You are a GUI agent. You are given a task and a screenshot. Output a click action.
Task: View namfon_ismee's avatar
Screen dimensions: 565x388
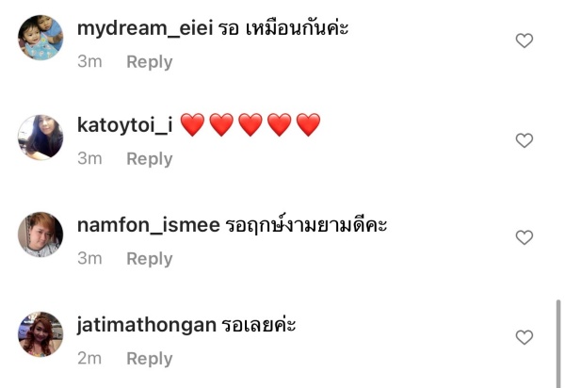pos(40,234)
